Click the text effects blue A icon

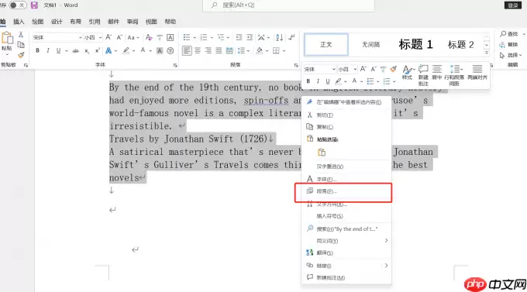pos(108,51)
